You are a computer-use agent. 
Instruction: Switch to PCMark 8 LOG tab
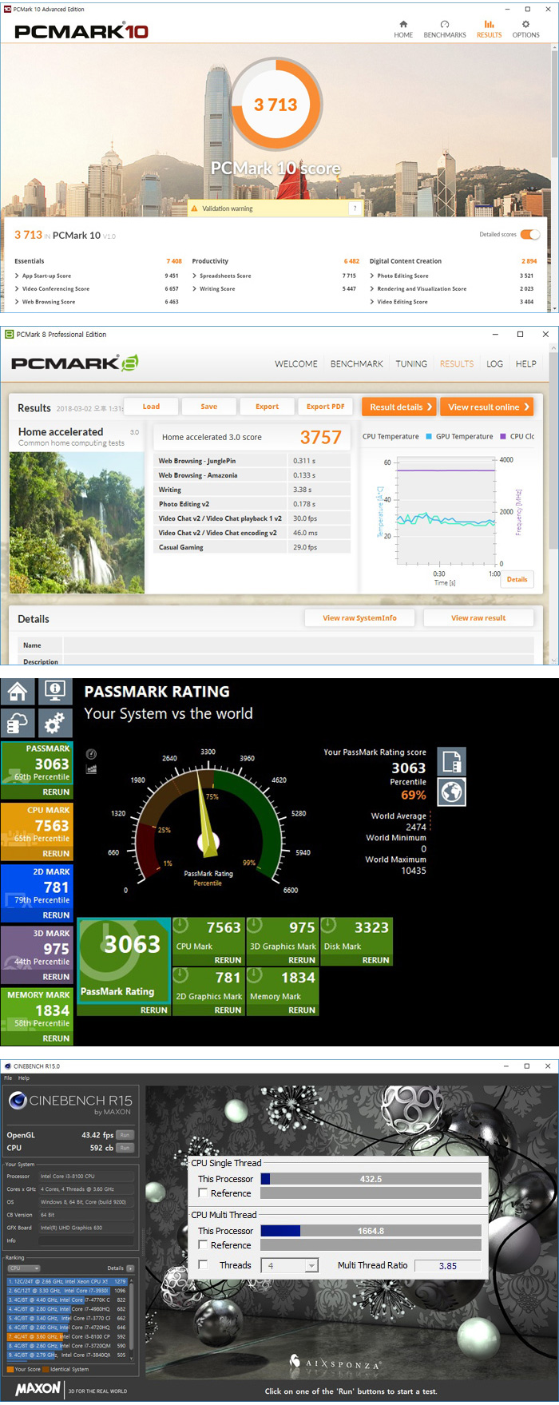click(495, 363)
